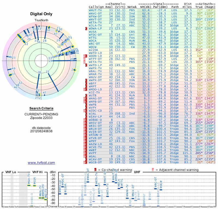Click the co-channel warning icon beside WBFF
Image resolution: width=218 pixels, height=209 pixels.
86,83
